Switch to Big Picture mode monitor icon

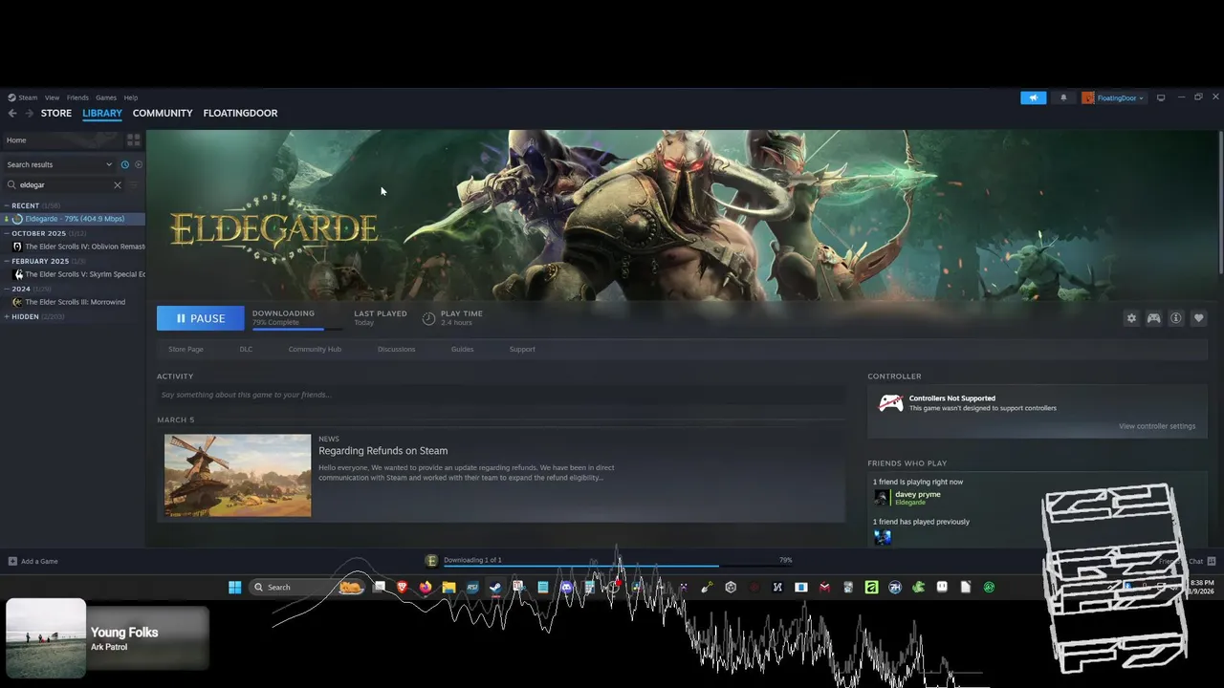pyautogui.click(x=1161, y=97)
